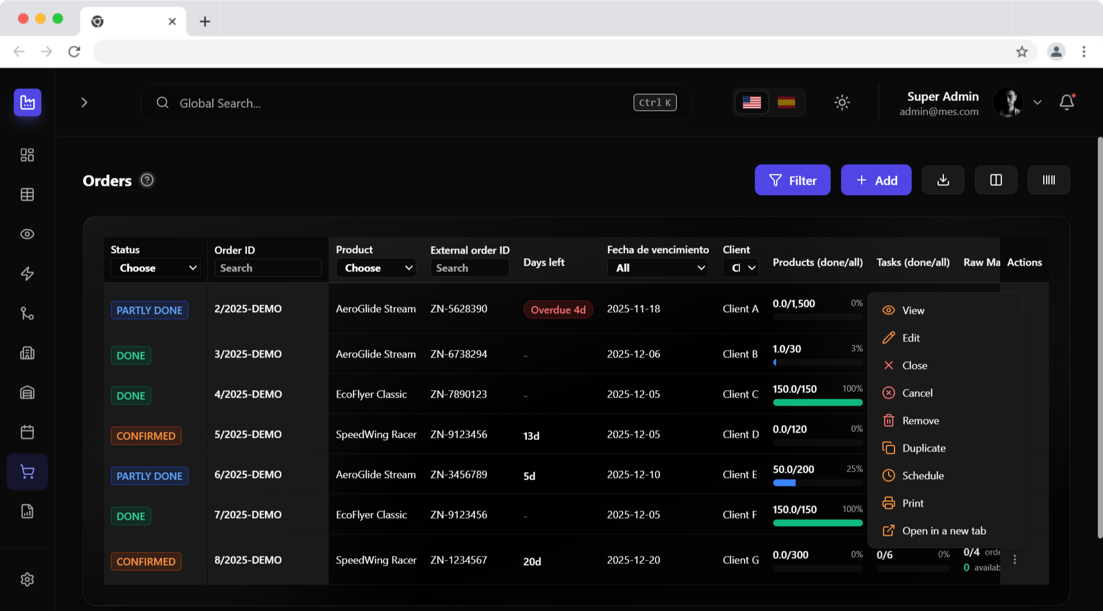Screen dimensions: 1103x611
Task: Click the barcode scanner icon button
Action: tap(1048, 180)
